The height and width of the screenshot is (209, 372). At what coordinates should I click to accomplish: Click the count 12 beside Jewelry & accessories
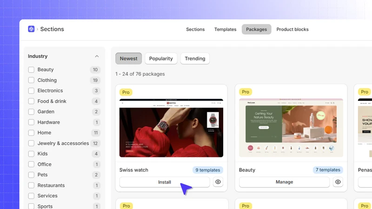pyautogui.click(x=95, y=144)
